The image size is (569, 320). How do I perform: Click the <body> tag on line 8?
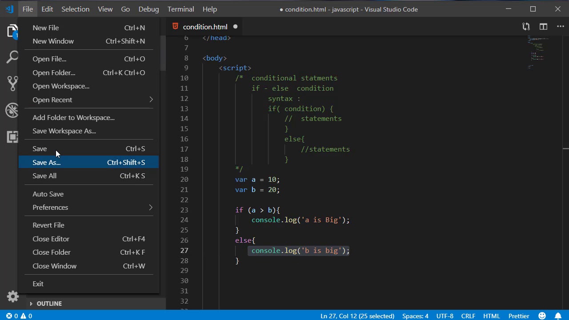215,58
